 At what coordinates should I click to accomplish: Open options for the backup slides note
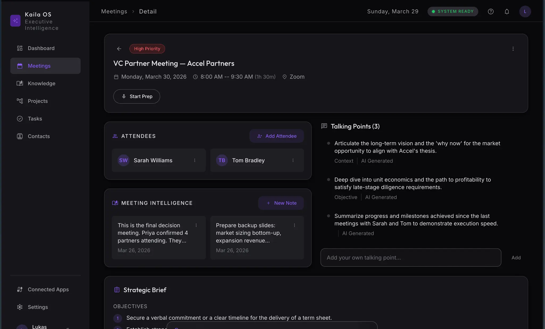pos(294,225)
